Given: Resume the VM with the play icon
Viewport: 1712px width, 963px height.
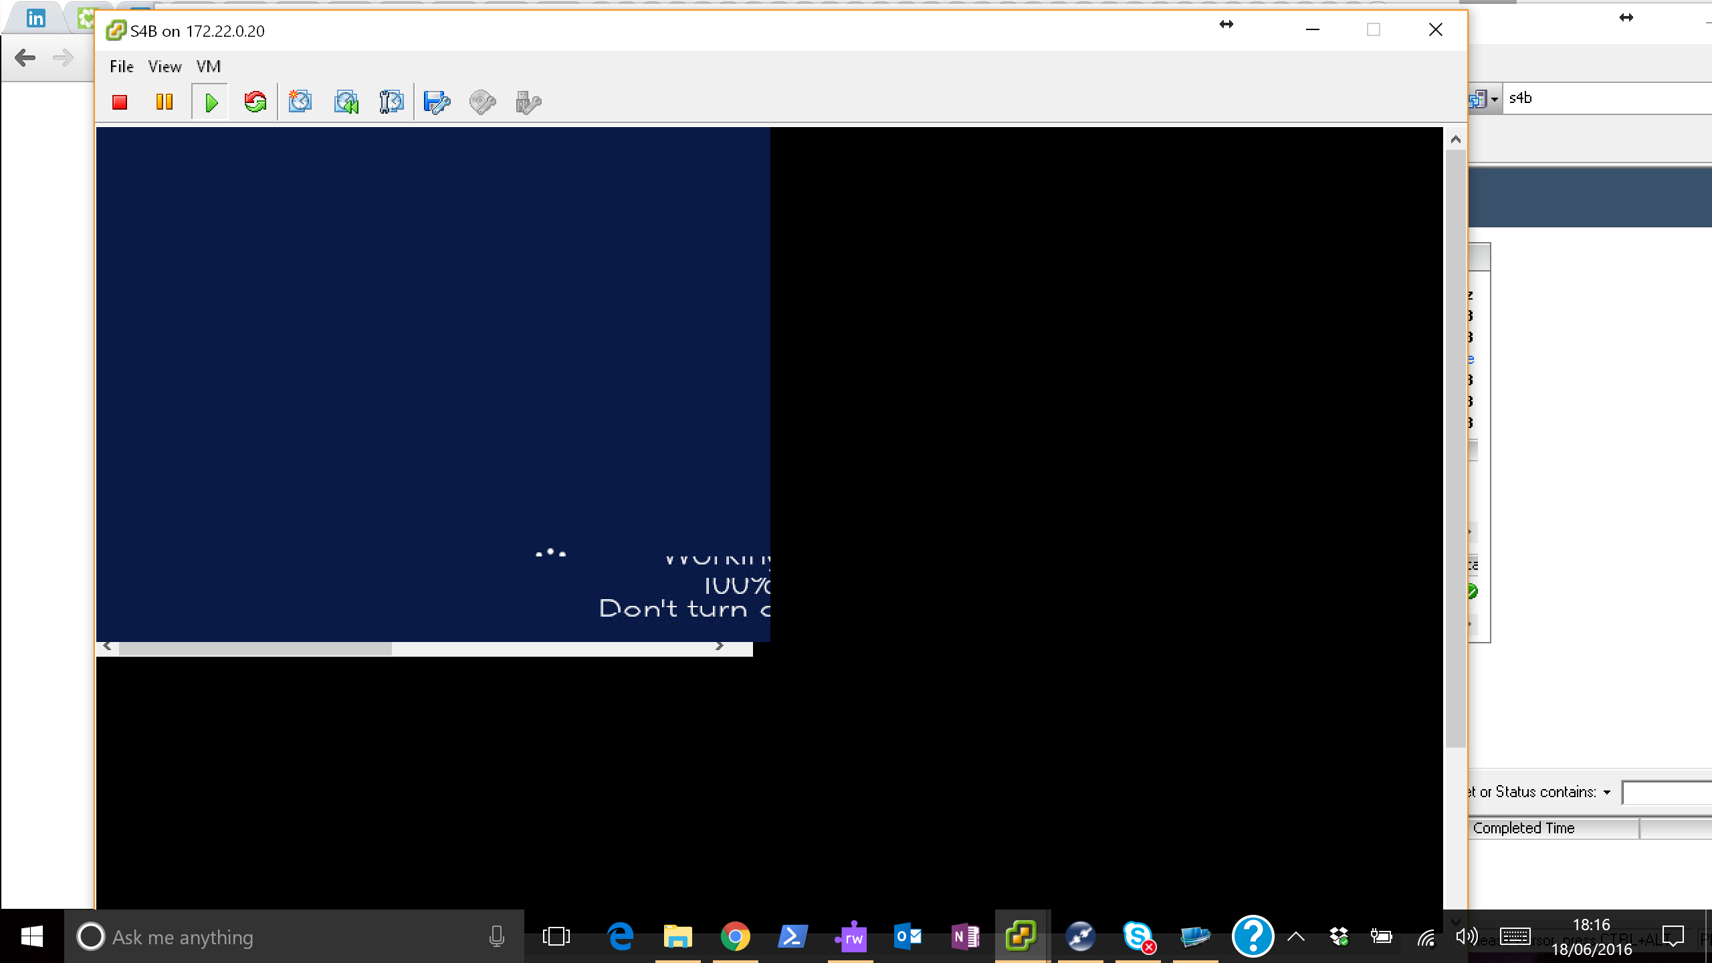Looking at the screenshot, I should click(210, 102).
